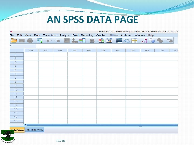
Task: Click the Insert Variable icon
Action: [109, 41]
